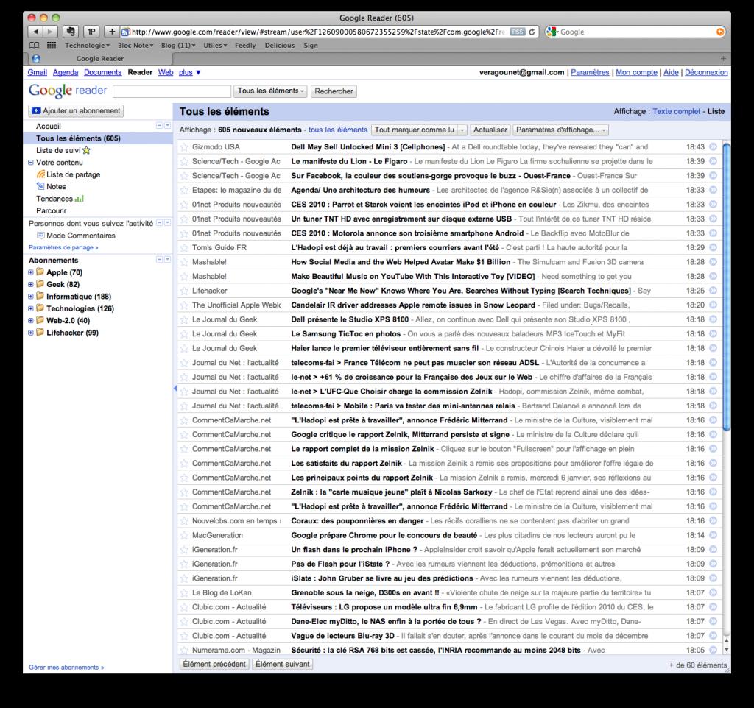754x708 pixels.
Task: Open the Utiles bookmarks menu
Action: click(x=215, y=45)
